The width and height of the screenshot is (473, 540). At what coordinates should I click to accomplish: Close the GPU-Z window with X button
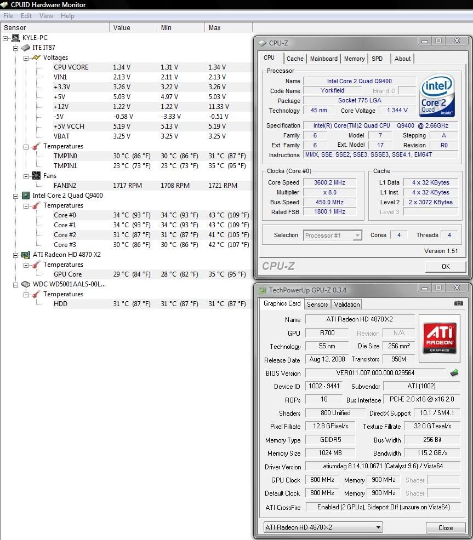[457, 288]
